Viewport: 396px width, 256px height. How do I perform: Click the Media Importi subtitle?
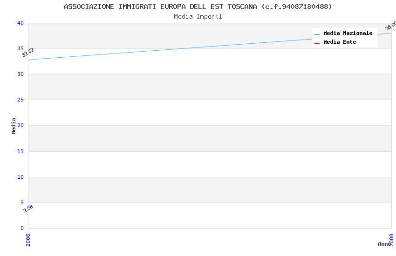coord(198,17)
